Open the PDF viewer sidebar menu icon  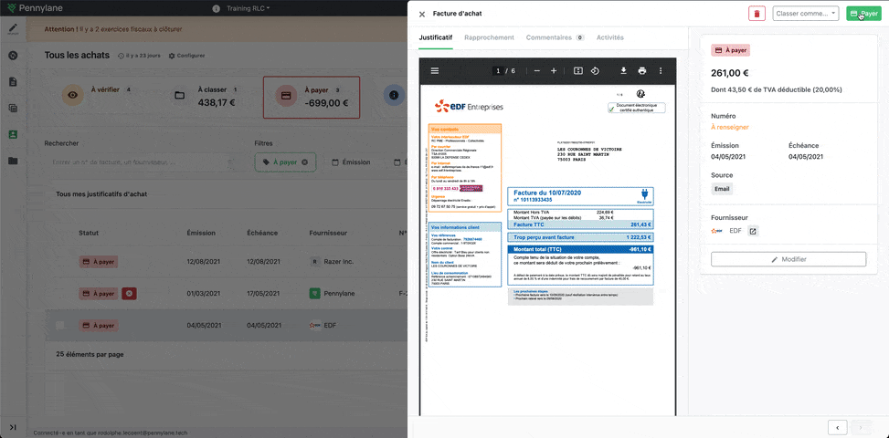click(434, 70)
